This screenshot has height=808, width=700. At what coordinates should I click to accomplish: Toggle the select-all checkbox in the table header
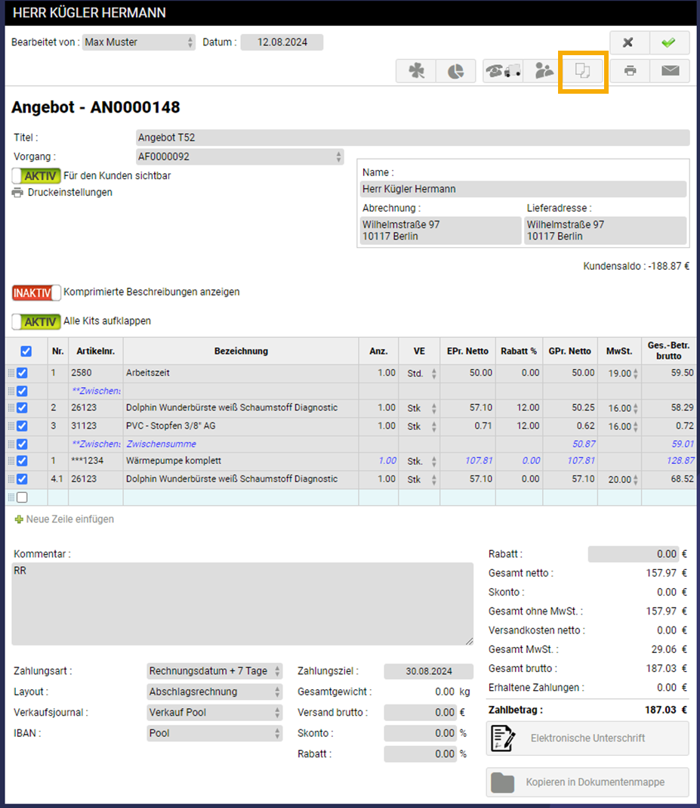(x=26, y=351)
